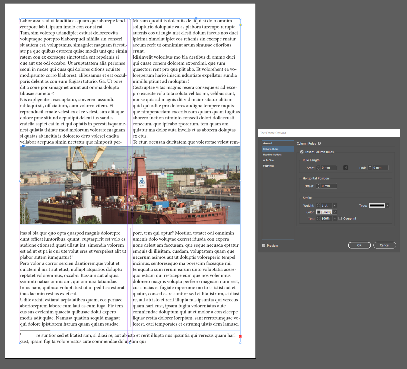Click the Column Rules info icon
The image size is (407, 369).
click(x=319, y=143)
